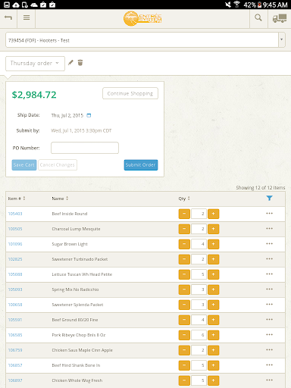Viewport: 291px width, 388px height.
Task: Open more options for Chicken Whole Wog Fresh
Action: pyautogui.click(x=269, y=380)
